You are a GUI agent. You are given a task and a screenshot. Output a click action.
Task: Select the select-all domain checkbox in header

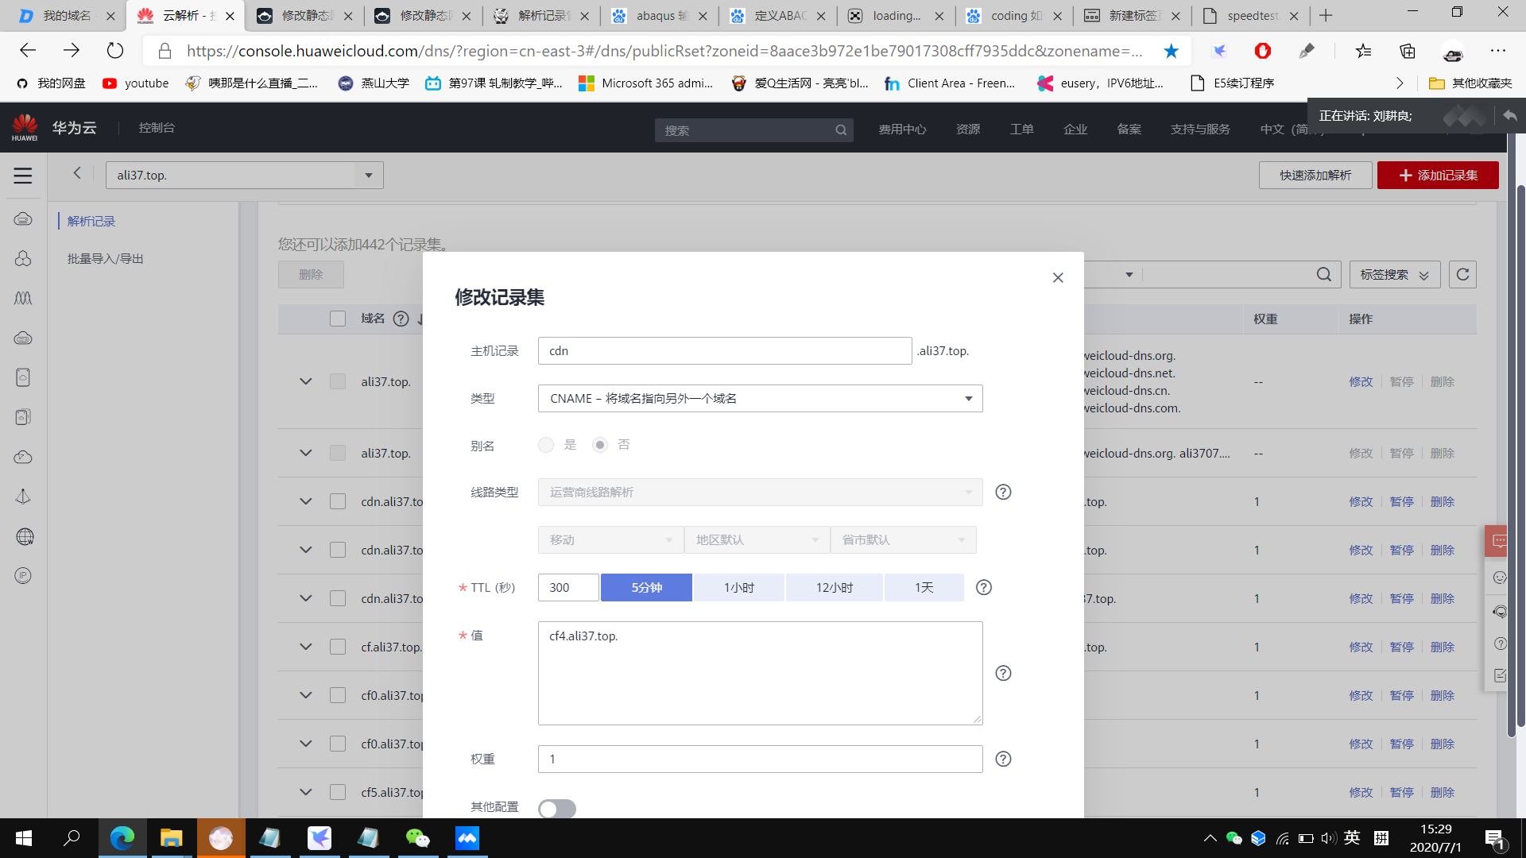tap(338, 319)
